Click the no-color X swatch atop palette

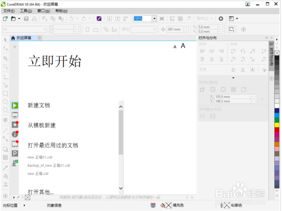[277, 53]
